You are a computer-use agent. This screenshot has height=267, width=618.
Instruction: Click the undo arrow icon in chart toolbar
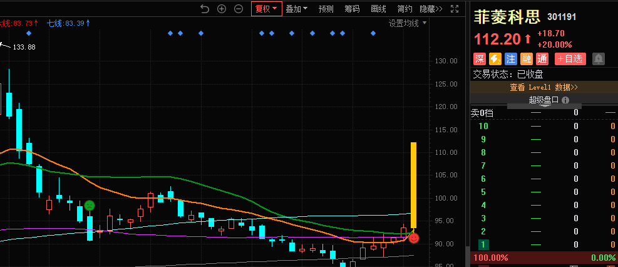(205, 9)
